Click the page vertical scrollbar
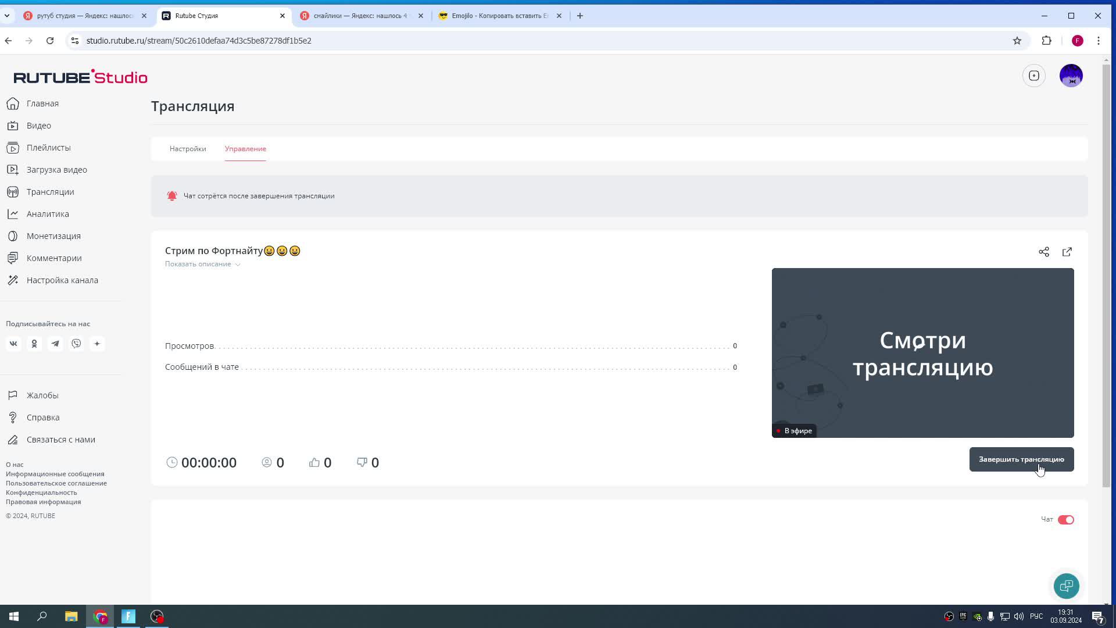Image resolution: width=1116 pixels, height=628 pixels. (x=1106, y=273)
